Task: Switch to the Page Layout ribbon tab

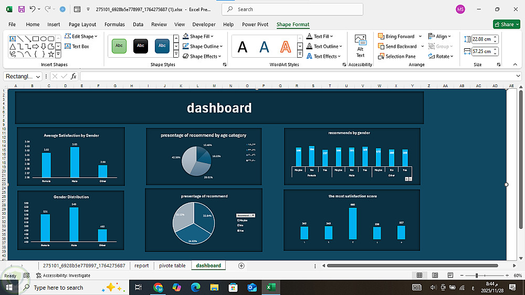Action: pyautogui.click(x=82, y=25)
